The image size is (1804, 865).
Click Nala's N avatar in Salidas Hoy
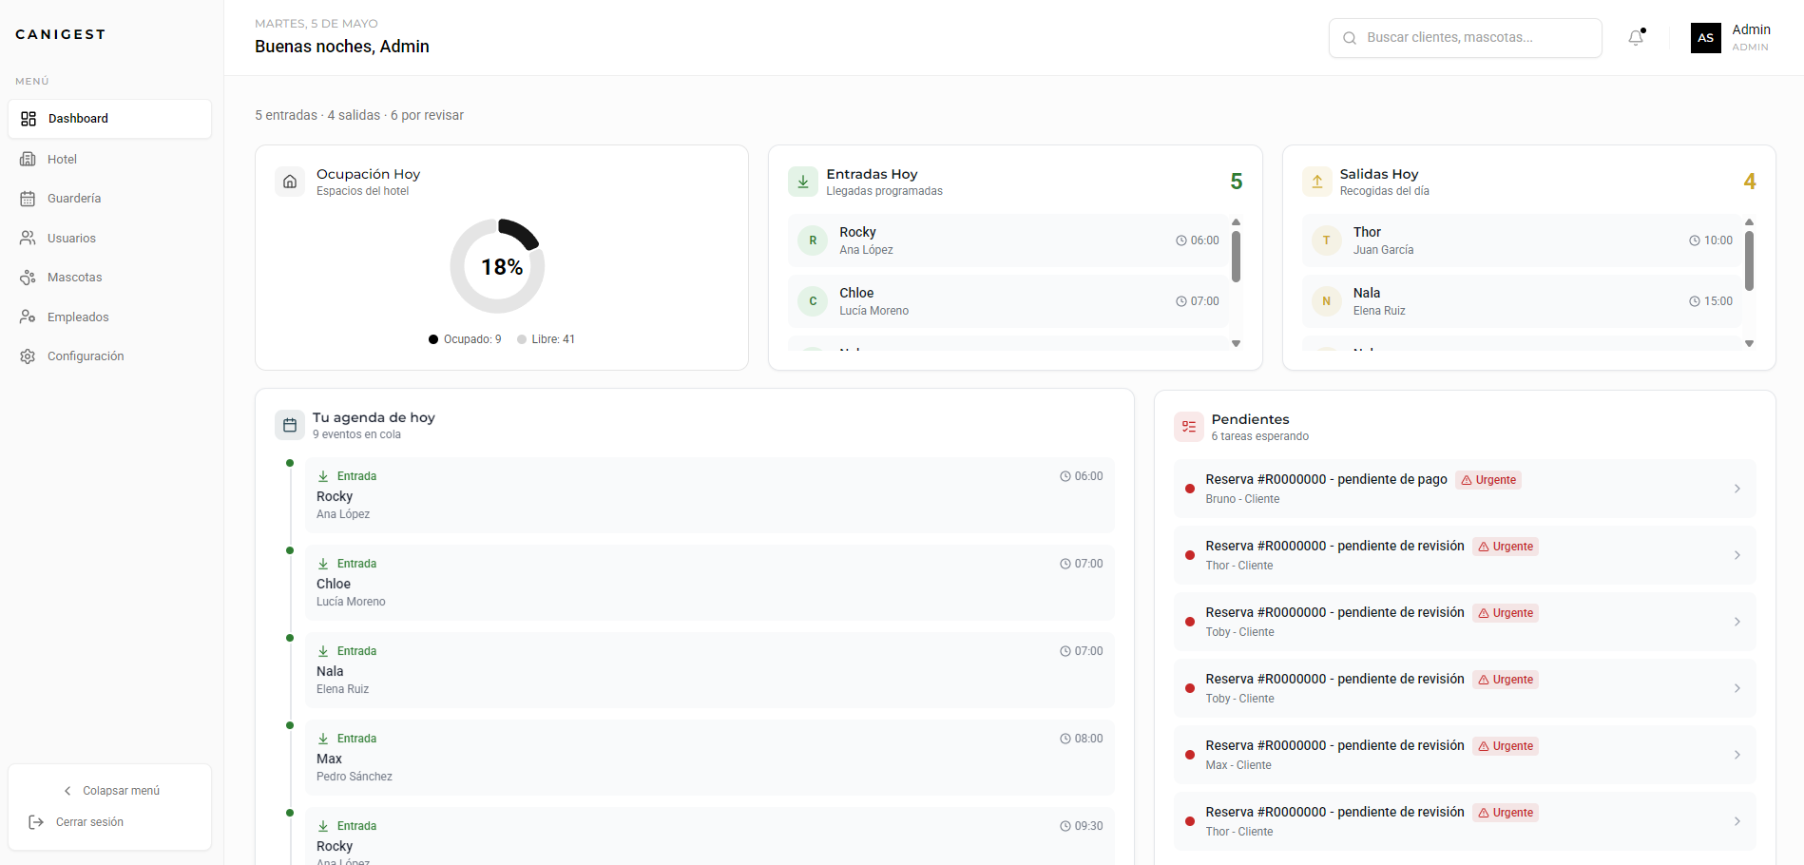coord(1327,301)
